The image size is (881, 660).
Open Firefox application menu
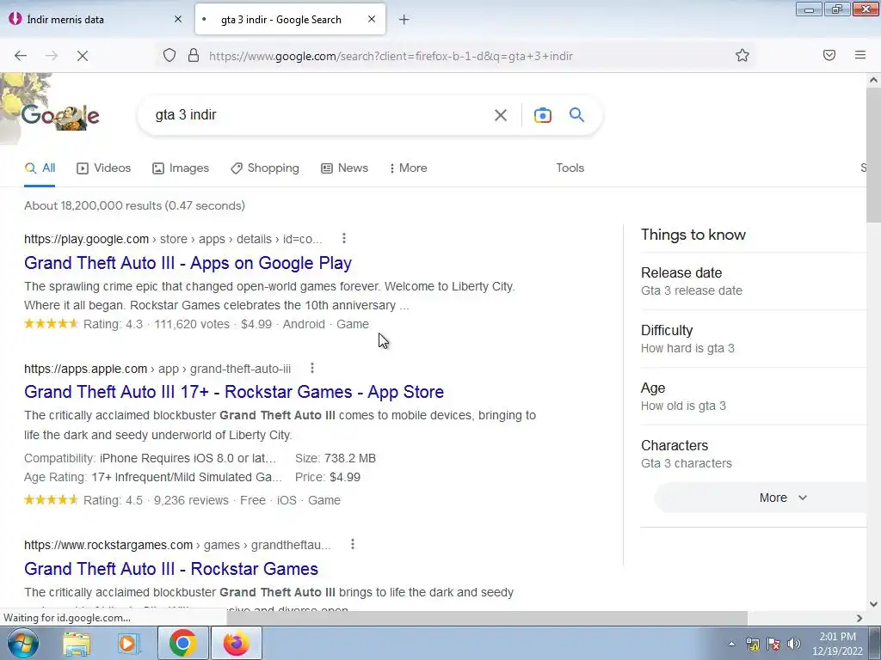click(860, 56)
